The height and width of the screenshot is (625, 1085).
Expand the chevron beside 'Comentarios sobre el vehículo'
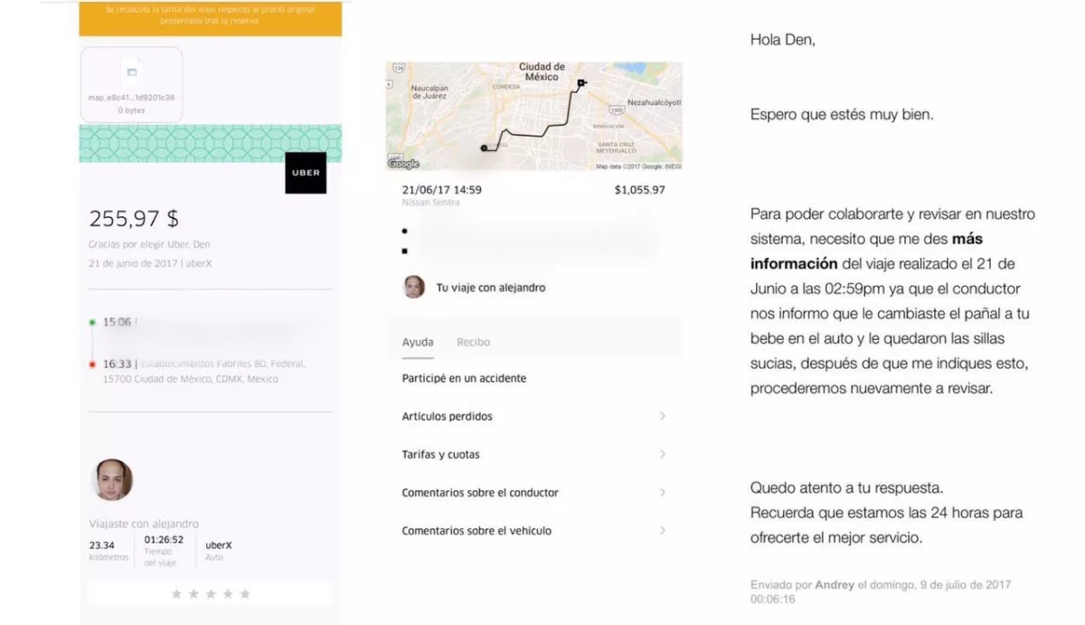point(663,530)
